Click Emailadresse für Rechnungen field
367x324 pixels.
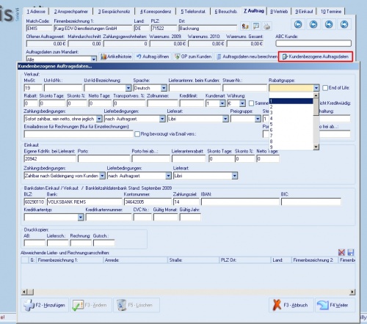coord(79,134)
